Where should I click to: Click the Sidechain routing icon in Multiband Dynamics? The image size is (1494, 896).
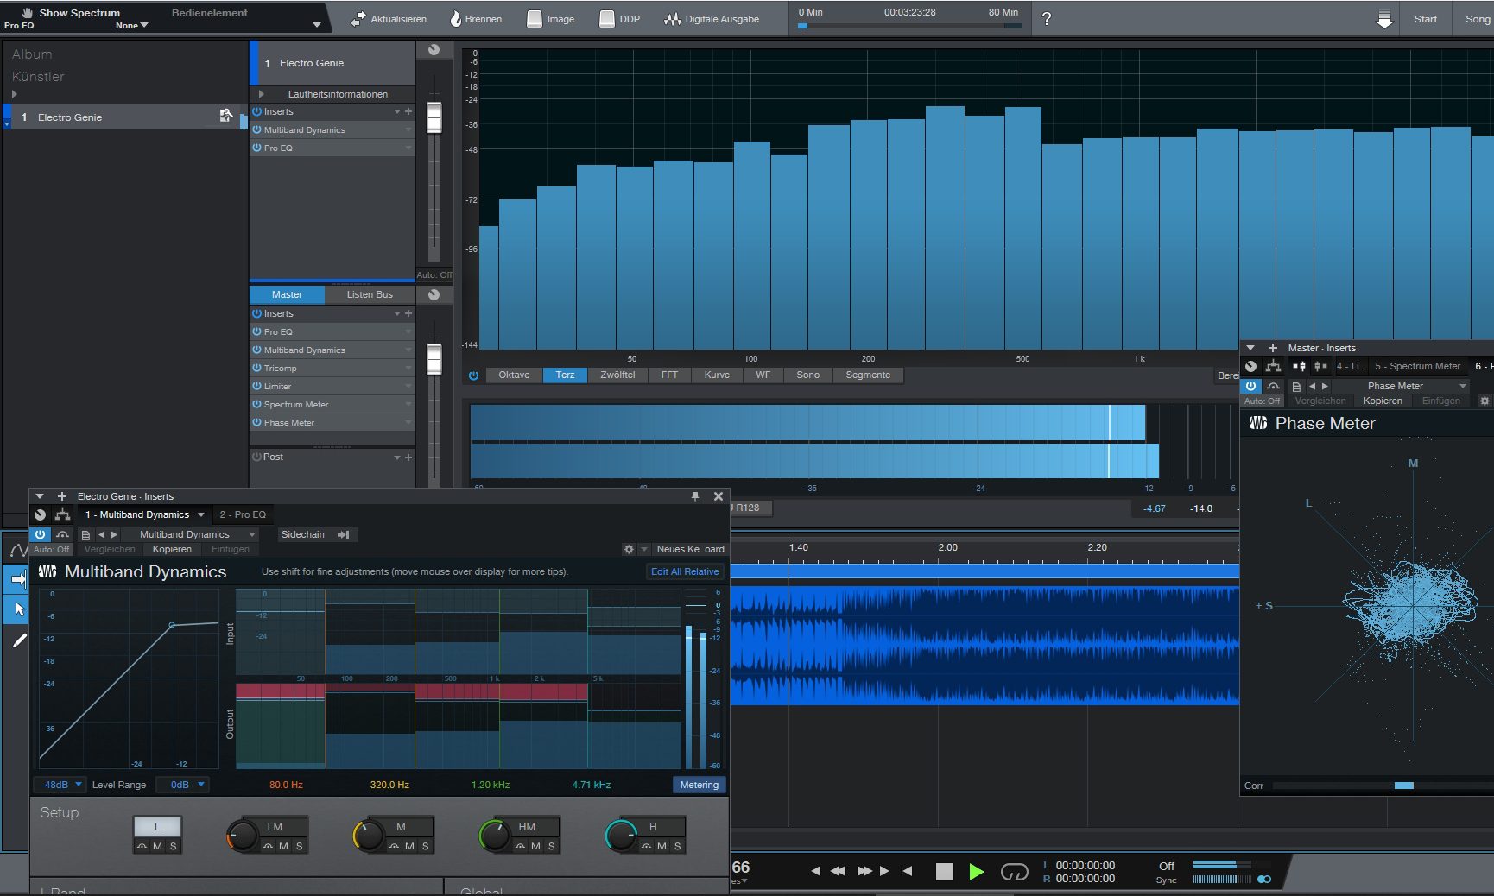tap(344, 534)
